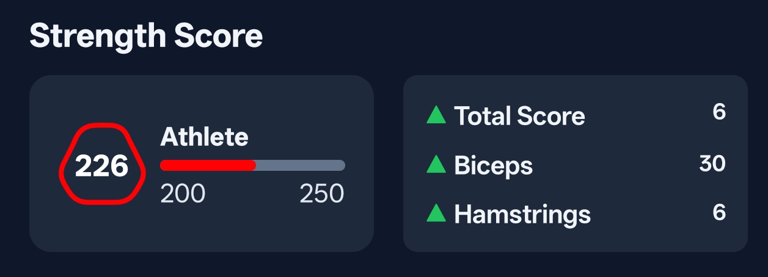Click the green arrow next to Biceps

436,164
